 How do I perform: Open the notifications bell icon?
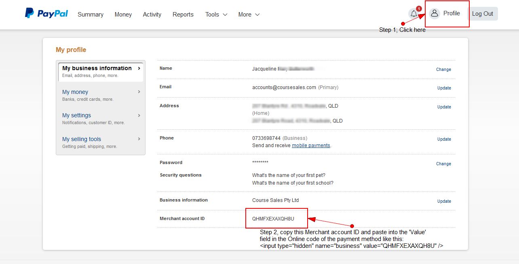[x=414, y=14]
